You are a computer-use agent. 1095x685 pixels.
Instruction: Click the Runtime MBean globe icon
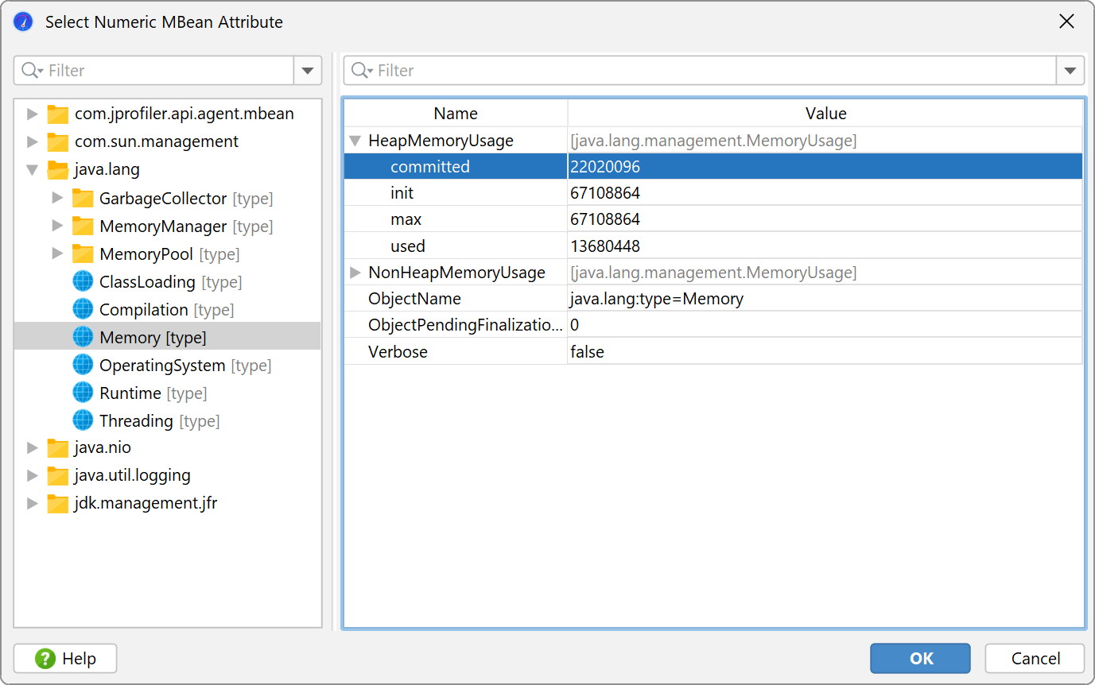(83, 393)
